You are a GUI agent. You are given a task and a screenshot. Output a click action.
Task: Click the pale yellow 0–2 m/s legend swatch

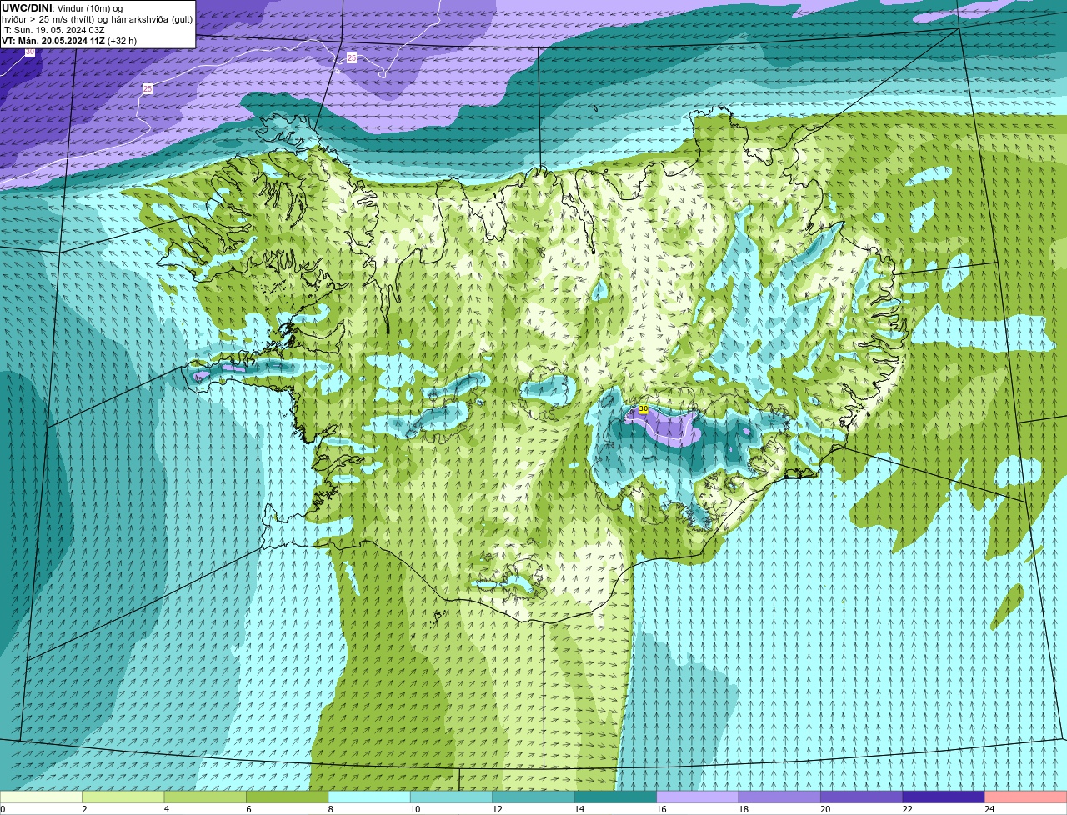(42, 797)
